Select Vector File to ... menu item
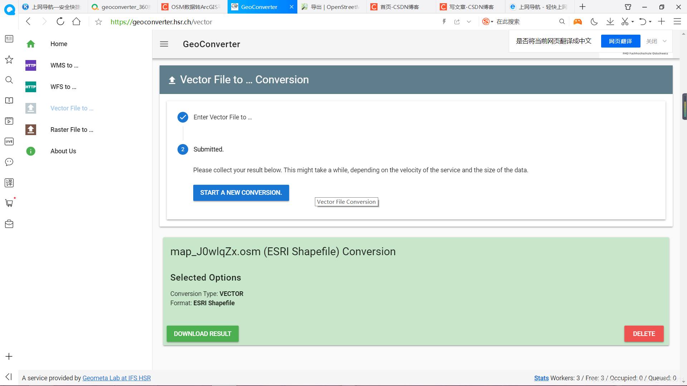This screenshot has height=386, width=687. (x=72, y=108)
